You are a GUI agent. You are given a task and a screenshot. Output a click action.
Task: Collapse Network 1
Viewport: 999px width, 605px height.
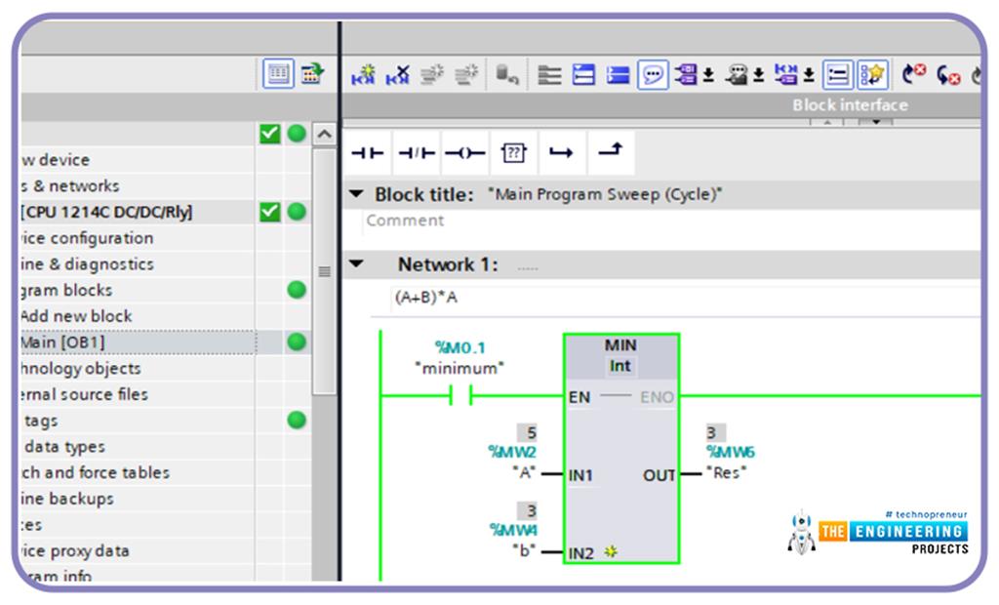358,263
